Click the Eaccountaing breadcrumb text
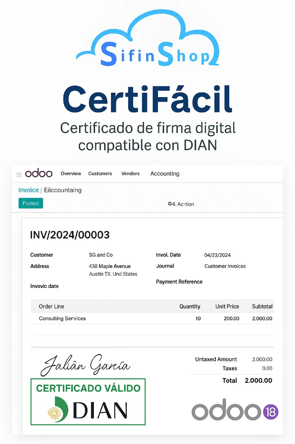 tap(63, 190)
